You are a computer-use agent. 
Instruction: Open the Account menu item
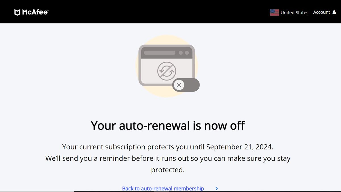point(321,12)
